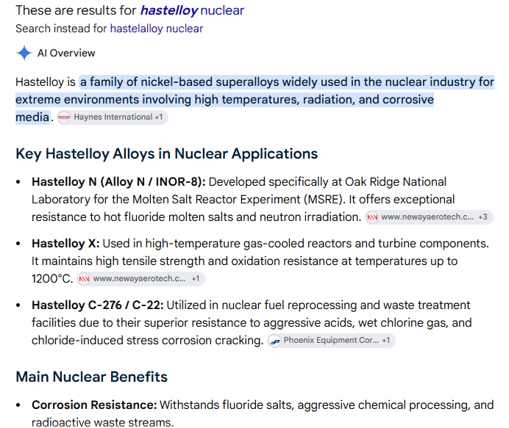Click the newayaerotech favicon under Hastelloy X

point(84,279)
